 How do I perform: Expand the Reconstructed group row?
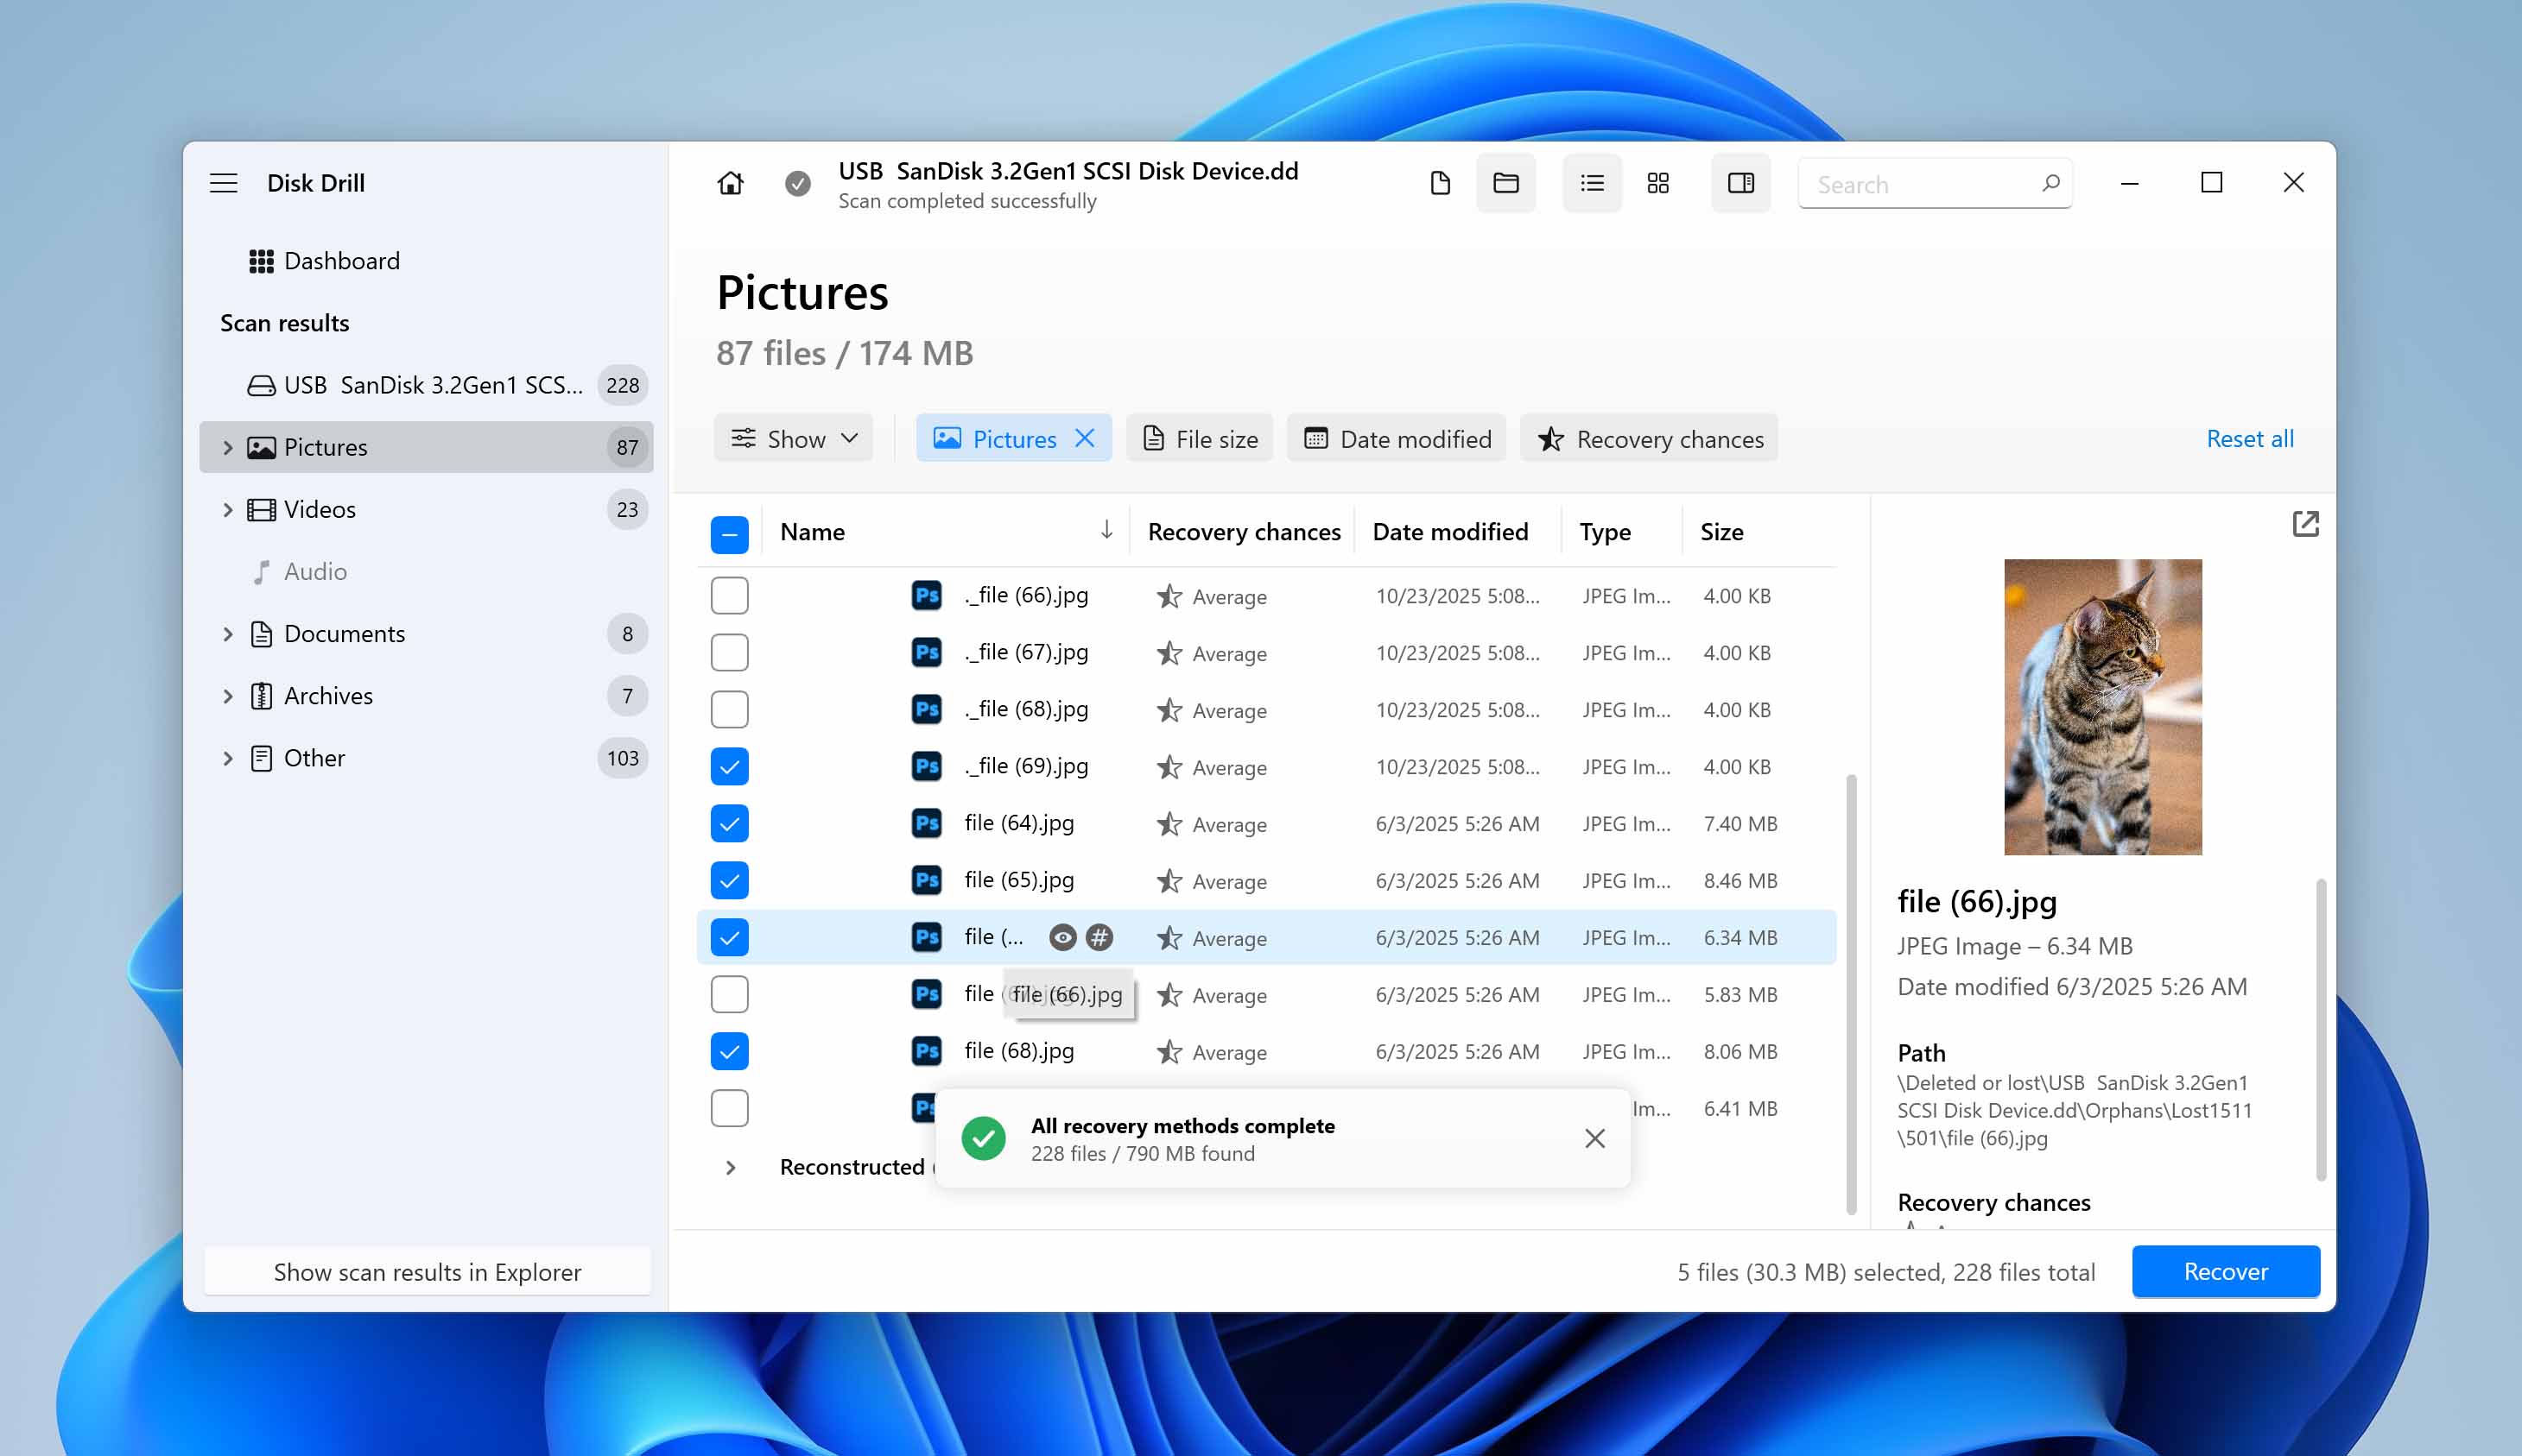[x=731, y=1167]
